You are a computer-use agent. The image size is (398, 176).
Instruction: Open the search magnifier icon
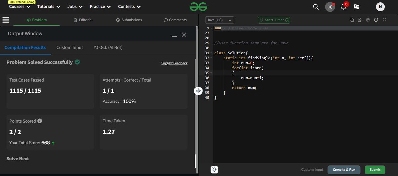click(x=316, y=7)
